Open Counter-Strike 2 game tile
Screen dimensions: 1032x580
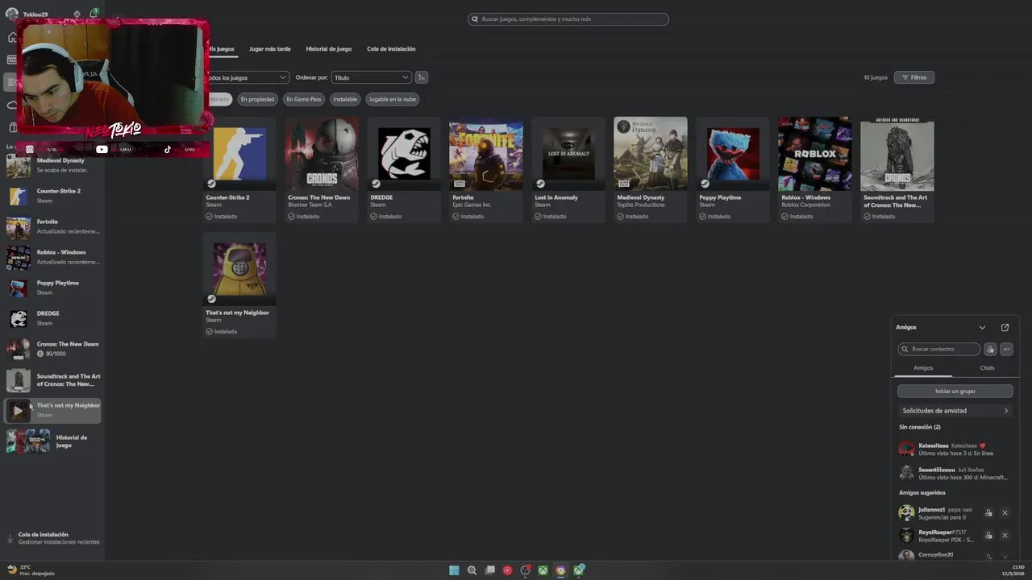(239, 170)
